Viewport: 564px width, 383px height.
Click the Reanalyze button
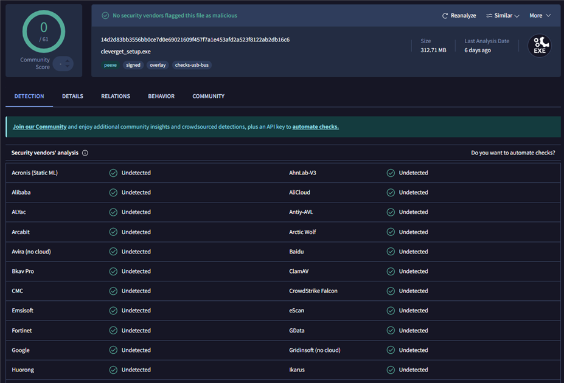pos(459,16)
